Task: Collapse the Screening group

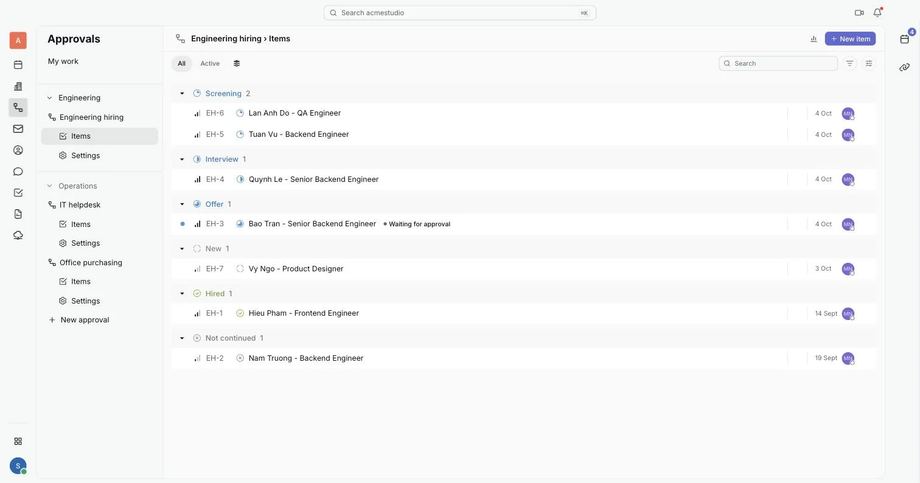Action: pos(182,94)
